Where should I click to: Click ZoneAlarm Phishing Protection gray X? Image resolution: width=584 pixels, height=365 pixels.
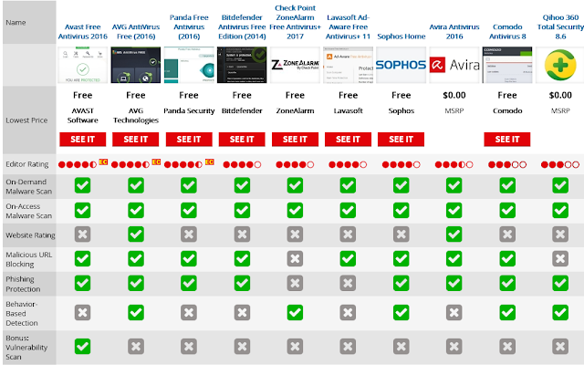tap(295, 284)
